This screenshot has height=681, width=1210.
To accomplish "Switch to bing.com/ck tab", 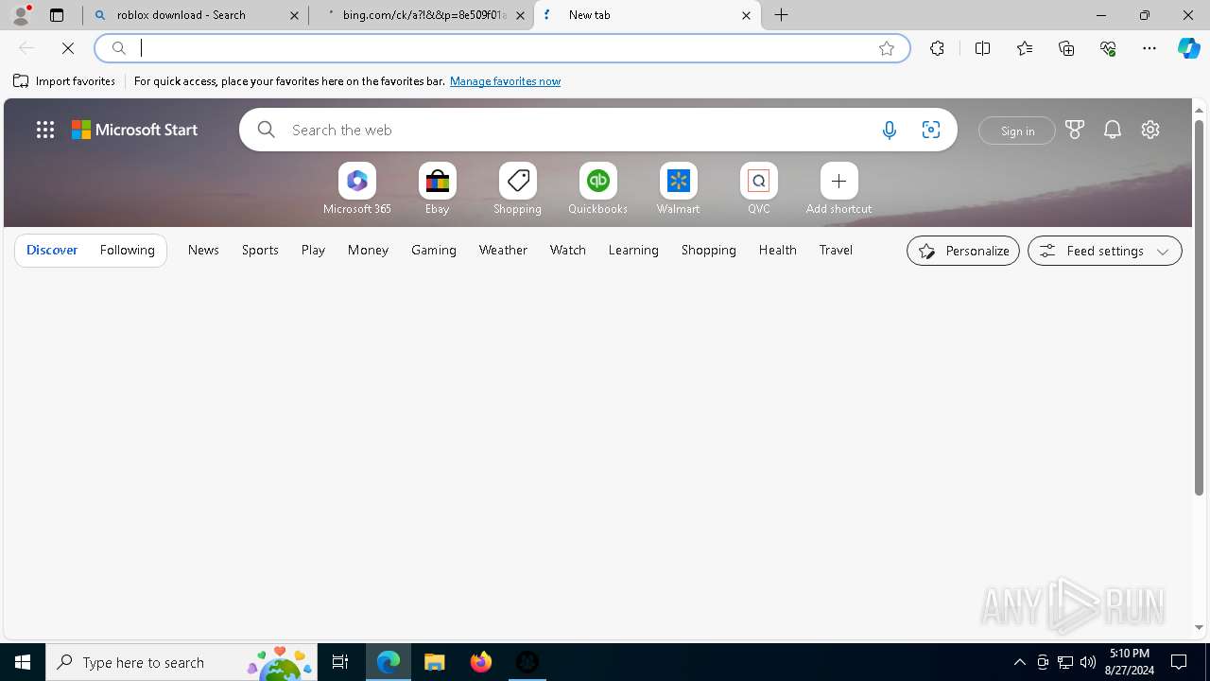I will tap(423, 15).
